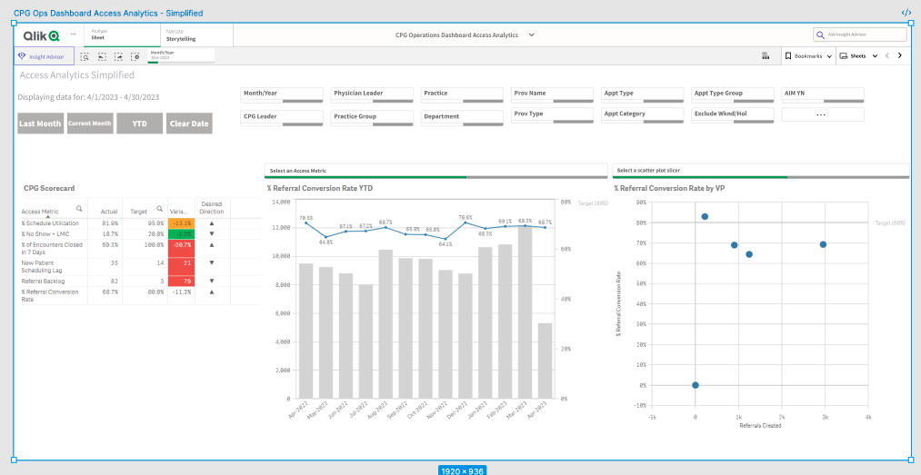Click the 70.5% data label on line
The image size is (921, 475).
305,218
